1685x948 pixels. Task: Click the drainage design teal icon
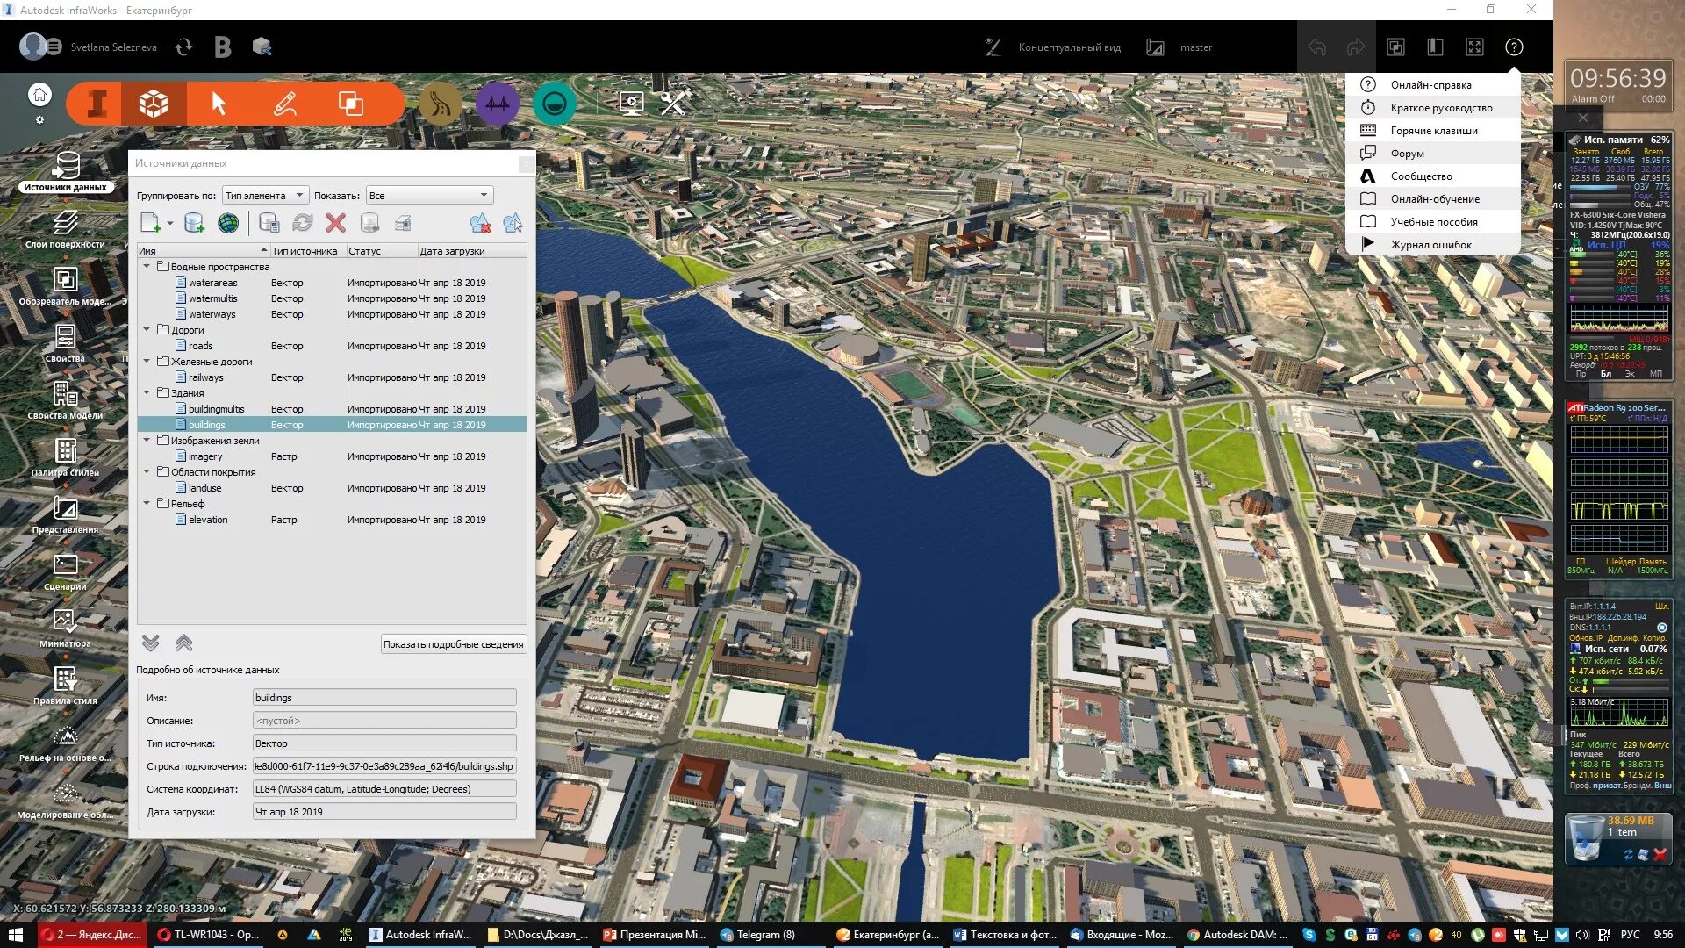pyautogui.click(x=554, y=104)
